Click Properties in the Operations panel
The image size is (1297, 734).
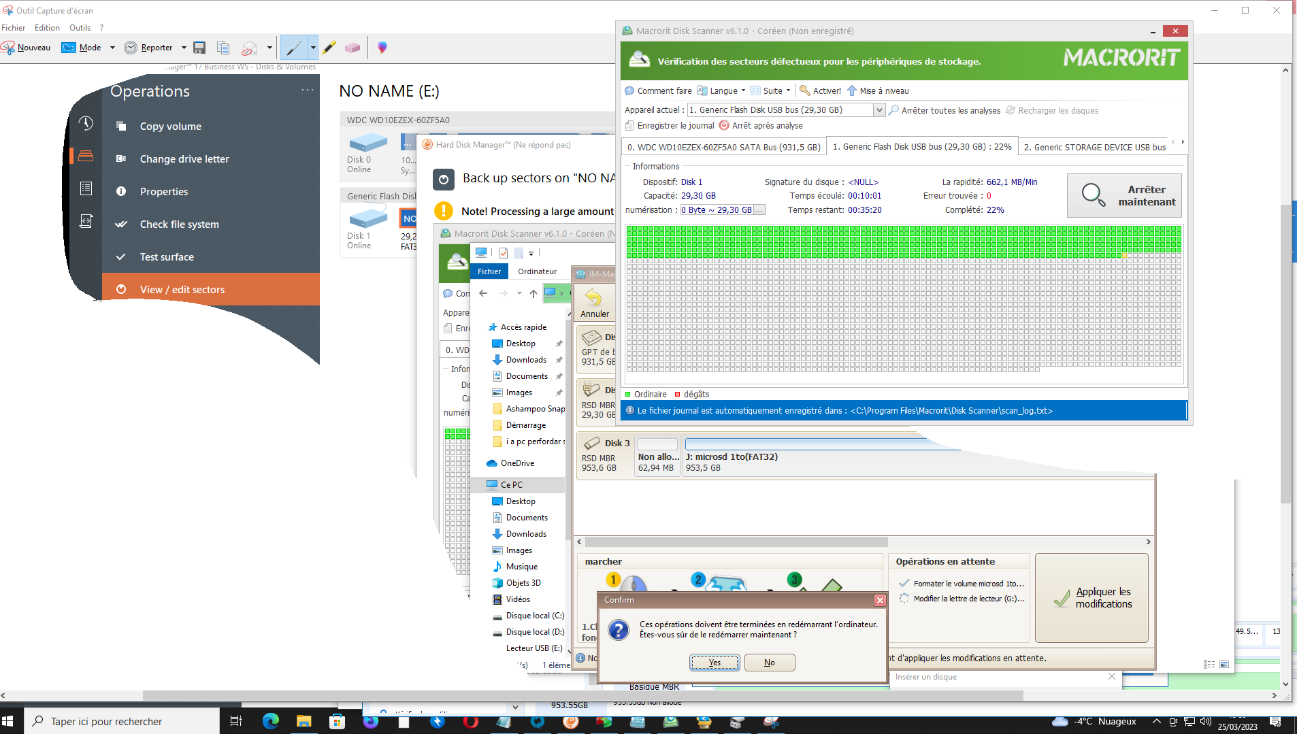(163, 192)
